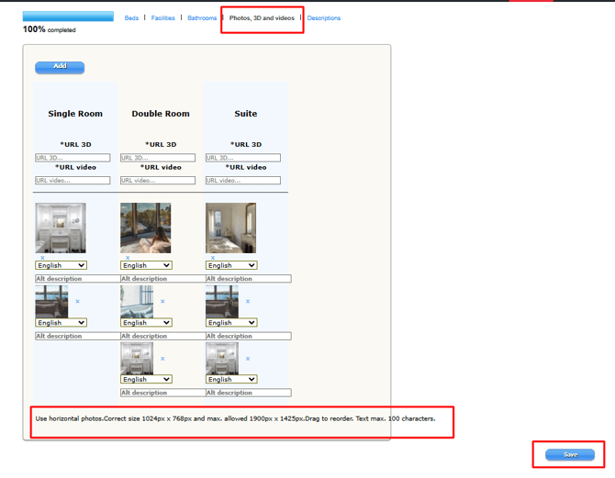This screenshot has height=478, width=615.
Task: Delete Suite sea view photo x icon
Action: [x=248, y=301]
